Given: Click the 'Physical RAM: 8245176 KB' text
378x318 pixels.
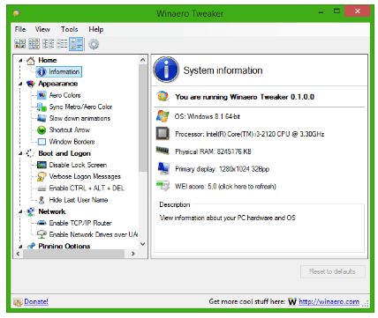Looking at the screenshot, I should pyautogui.click(x=213, y=152).
